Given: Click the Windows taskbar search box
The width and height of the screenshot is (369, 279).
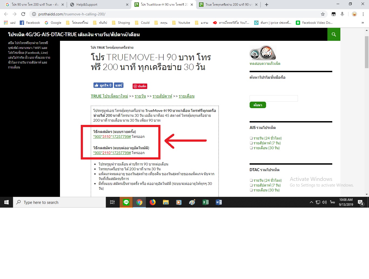Looking at the screenshot, I should [x=59, y=202].
